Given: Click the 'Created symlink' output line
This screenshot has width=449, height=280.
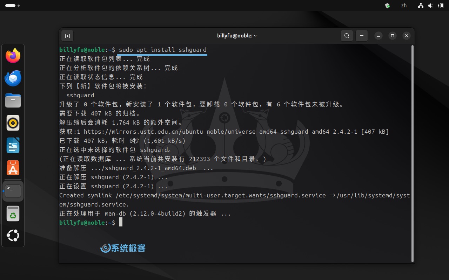Looking at the screenshot, I should [x=234, y=200].
